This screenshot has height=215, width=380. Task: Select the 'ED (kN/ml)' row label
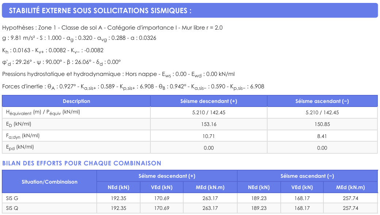point(18,124)
